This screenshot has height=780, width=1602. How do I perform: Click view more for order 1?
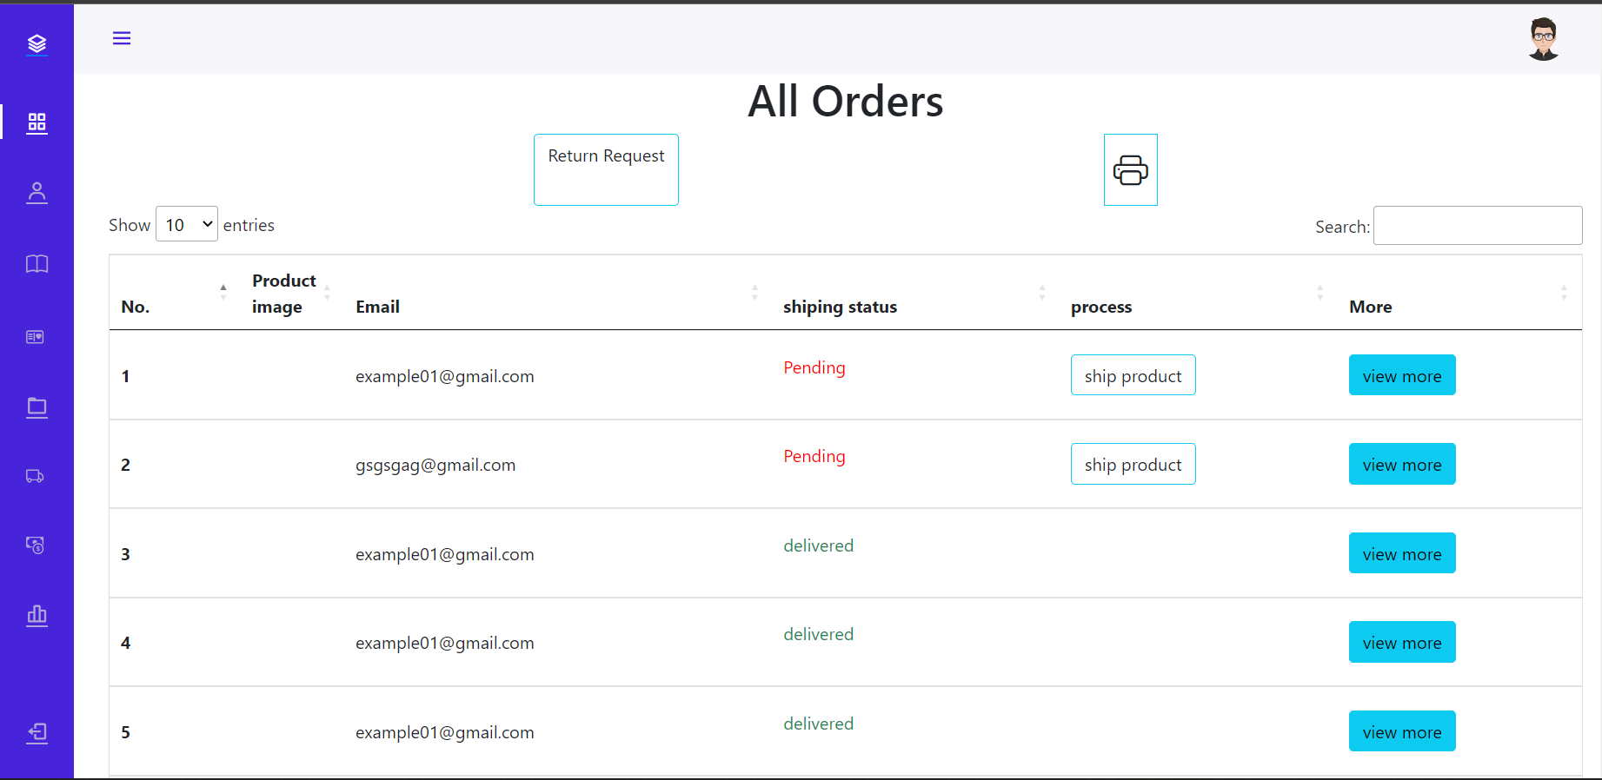[1402, 375]
